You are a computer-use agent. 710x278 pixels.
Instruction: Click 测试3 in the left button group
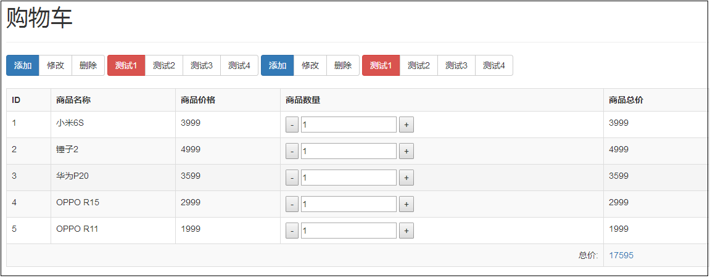[202, 65]
